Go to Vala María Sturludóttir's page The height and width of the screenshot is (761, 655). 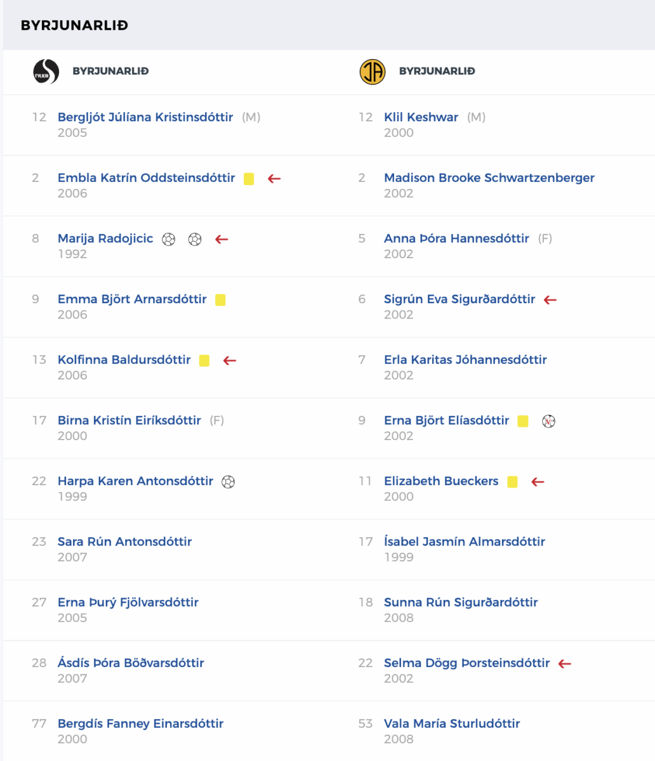452,724
